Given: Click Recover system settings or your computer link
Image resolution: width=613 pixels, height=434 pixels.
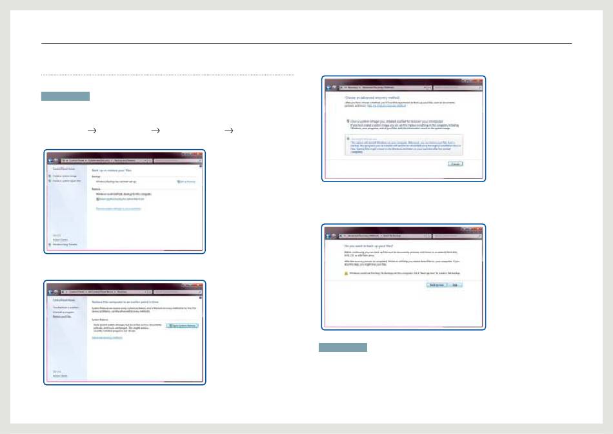Looking at the screenshot, I should tap(118, 209).
